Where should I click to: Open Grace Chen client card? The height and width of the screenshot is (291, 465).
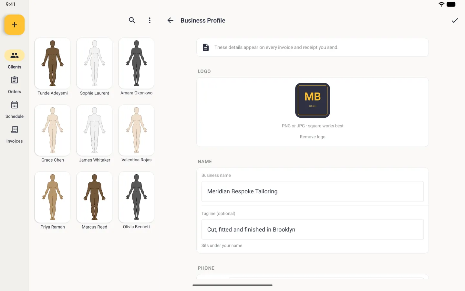[x=53, y=134]
